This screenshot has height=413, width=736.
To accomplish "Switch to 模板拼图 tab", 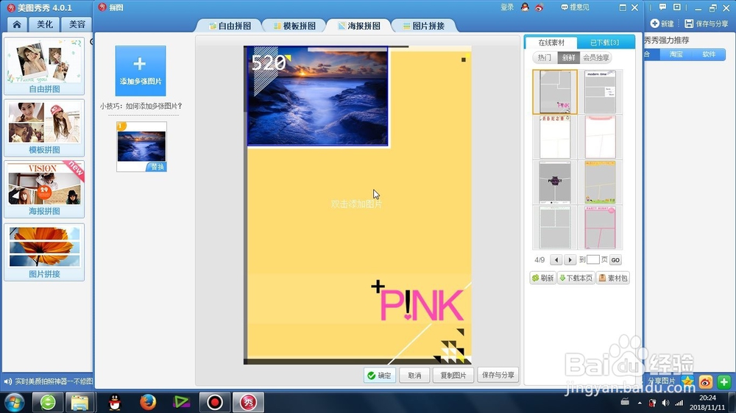I will pyautogui.click(x=295, y=26).
